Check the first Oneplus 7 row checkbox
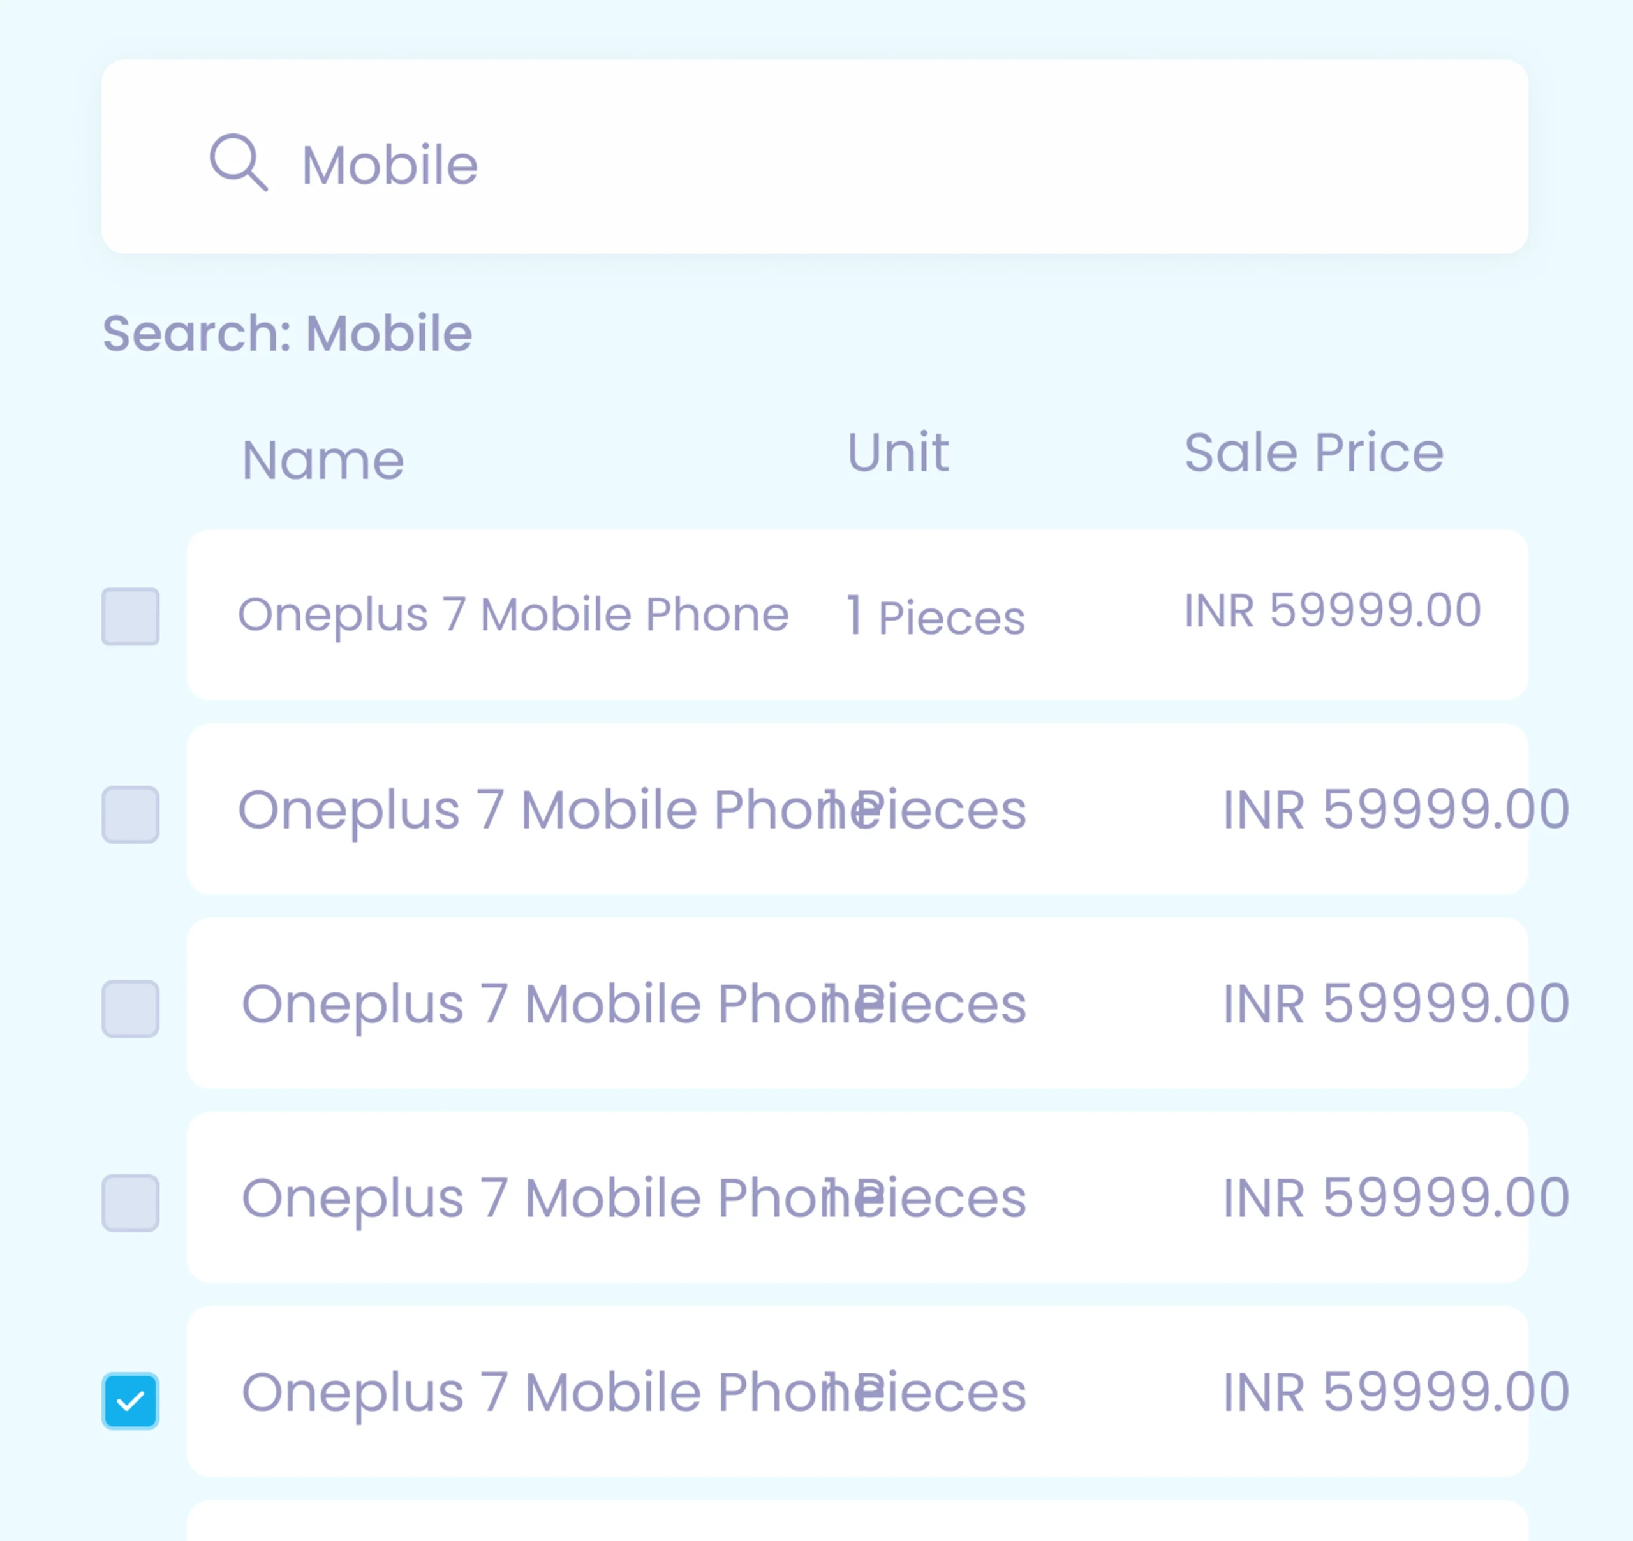 [131, 616]
